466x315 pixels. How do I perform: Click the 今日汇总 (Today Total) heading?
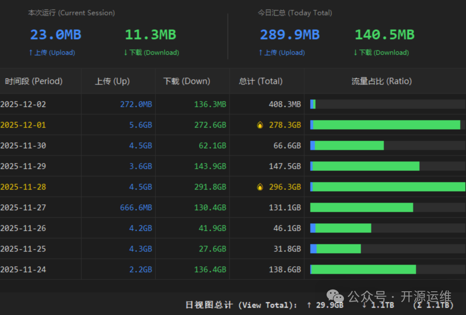[x=295, y=13]
